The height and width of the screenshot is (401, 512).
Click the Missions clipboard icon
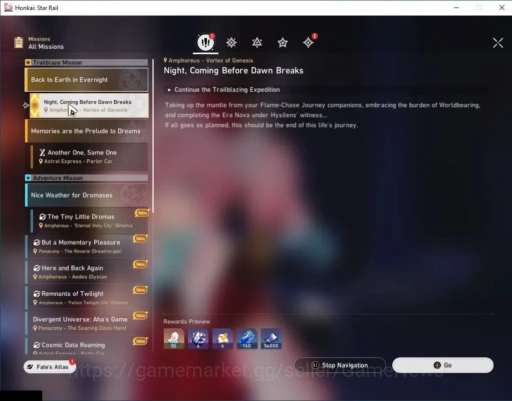(19, 43)
